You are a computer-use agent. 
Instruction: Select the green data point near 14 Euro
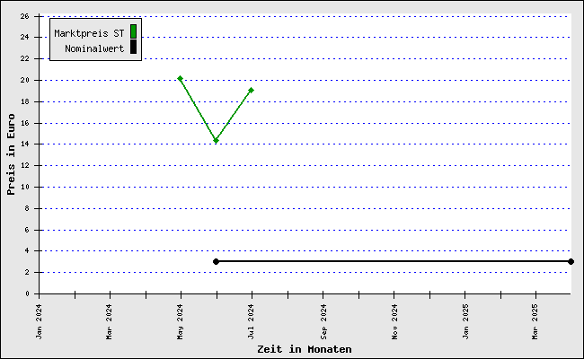[216, 141]
